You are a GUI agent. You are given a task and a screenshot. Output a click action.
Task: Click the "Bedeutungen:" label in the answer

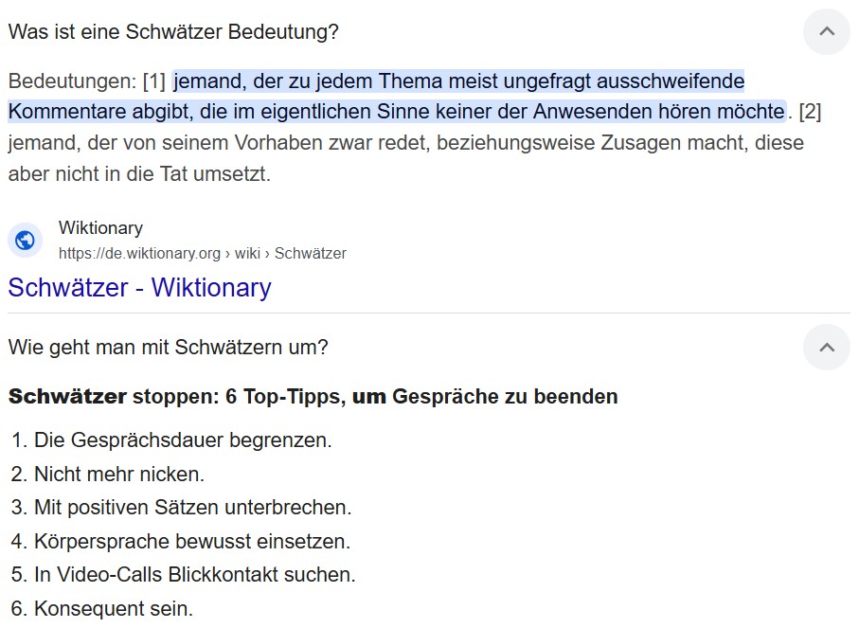72,81
